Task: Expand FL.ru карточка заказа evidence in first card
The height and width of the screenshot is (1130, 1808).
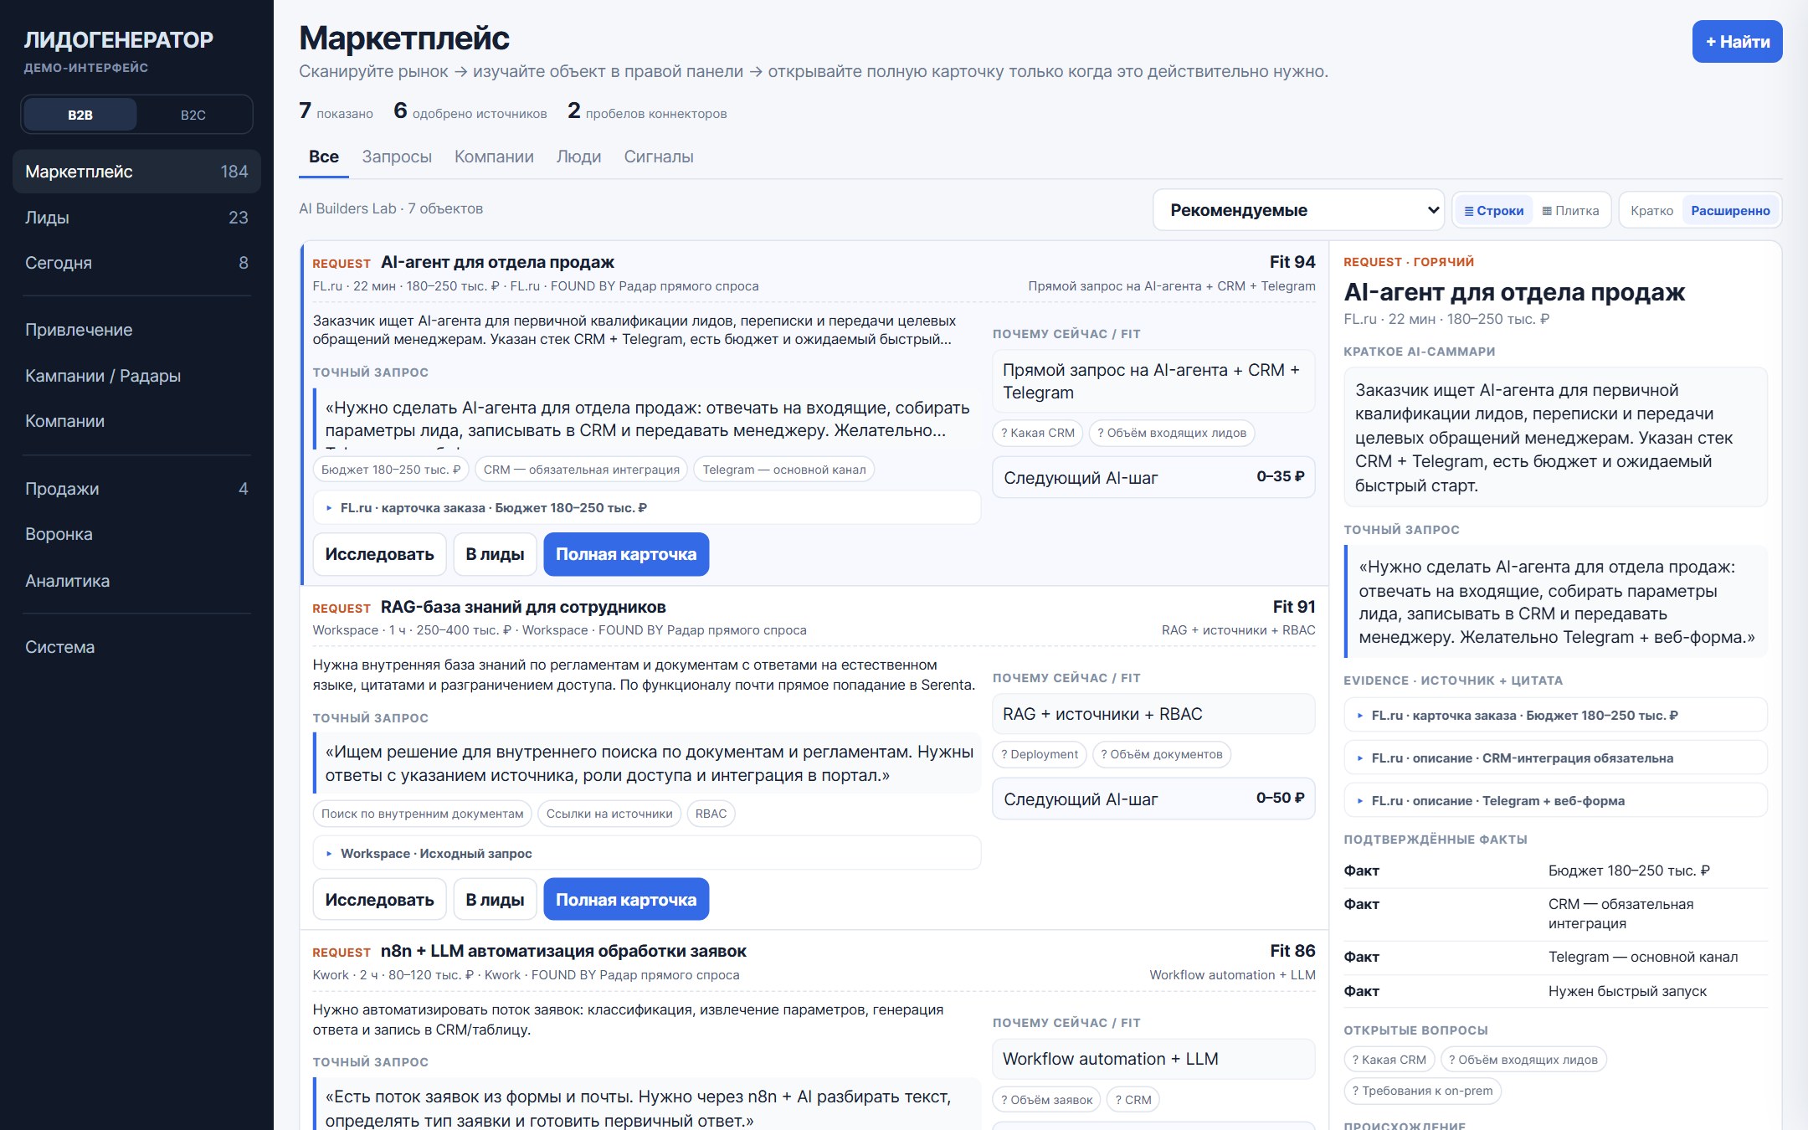Action: pos(646,508)
